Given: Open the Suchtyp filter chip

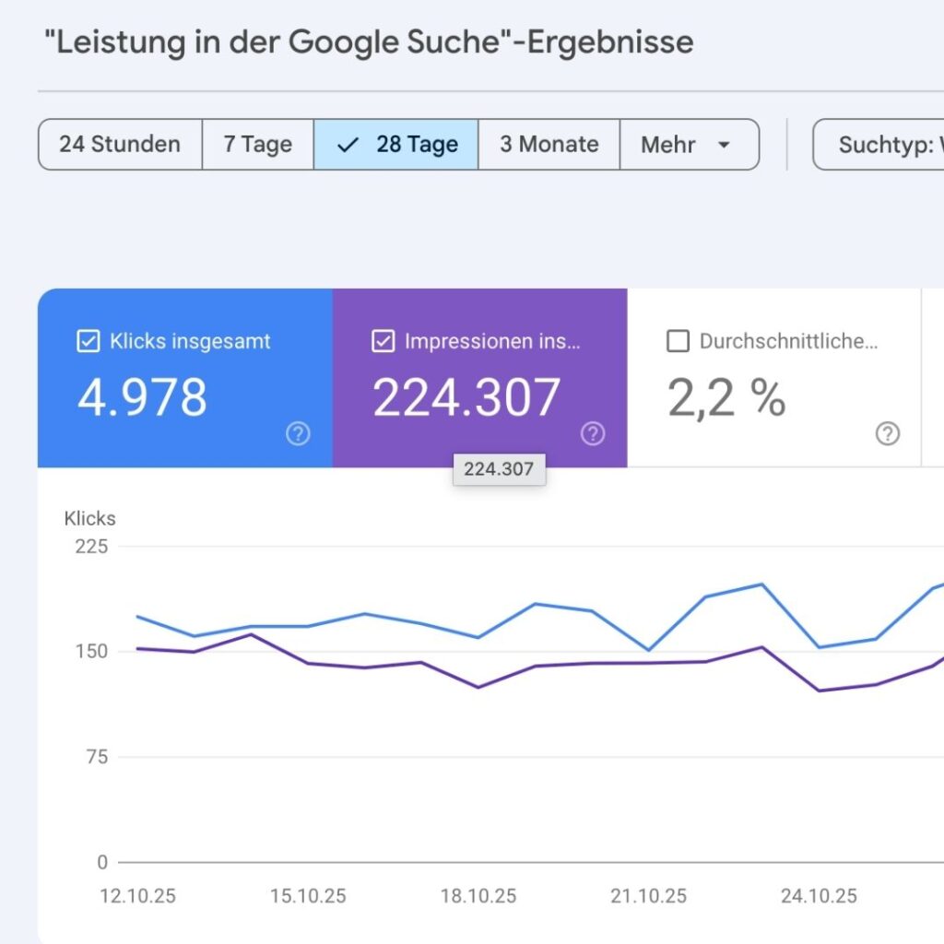Looking at the screenshot, I should (879, 145).
